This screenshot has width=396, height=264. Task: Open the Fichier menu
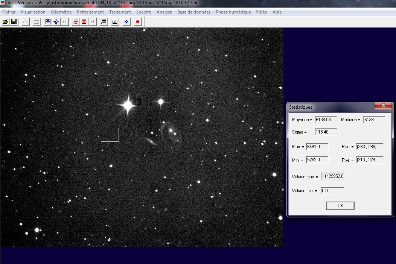(x=9, y=12)
